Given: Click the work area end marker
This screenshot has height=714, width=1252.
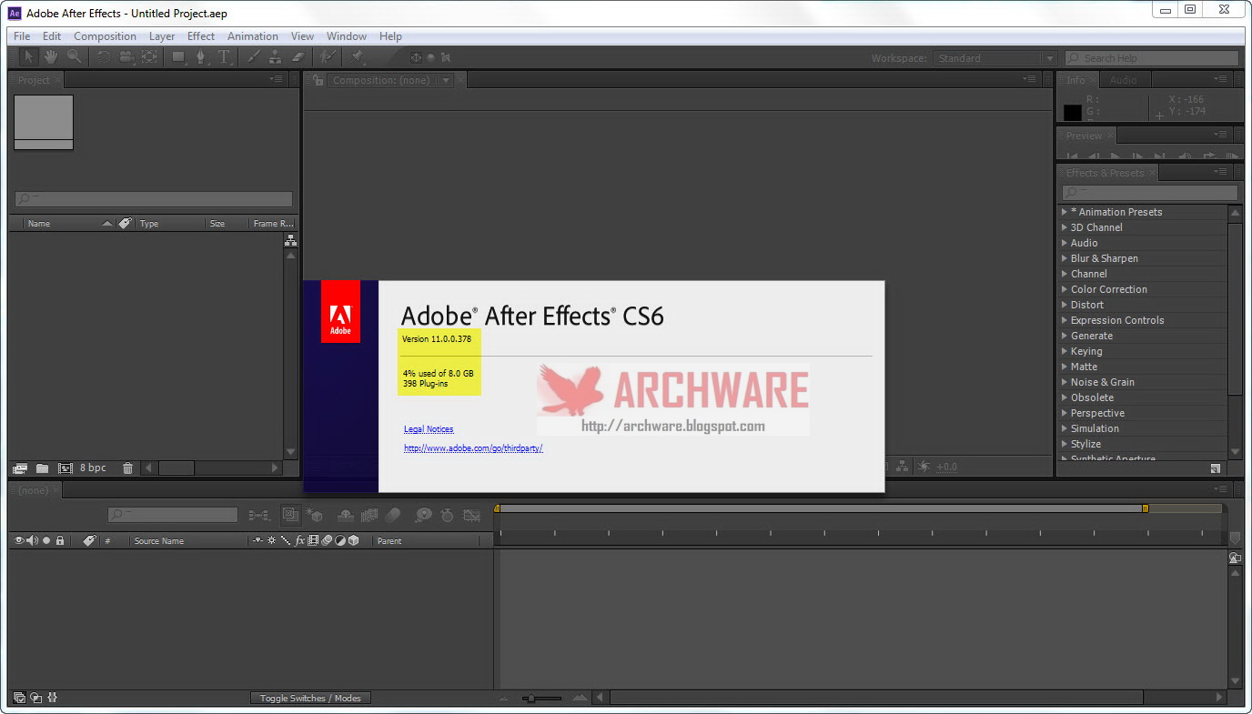Looking at the screenshot, I should (1146, 508).
